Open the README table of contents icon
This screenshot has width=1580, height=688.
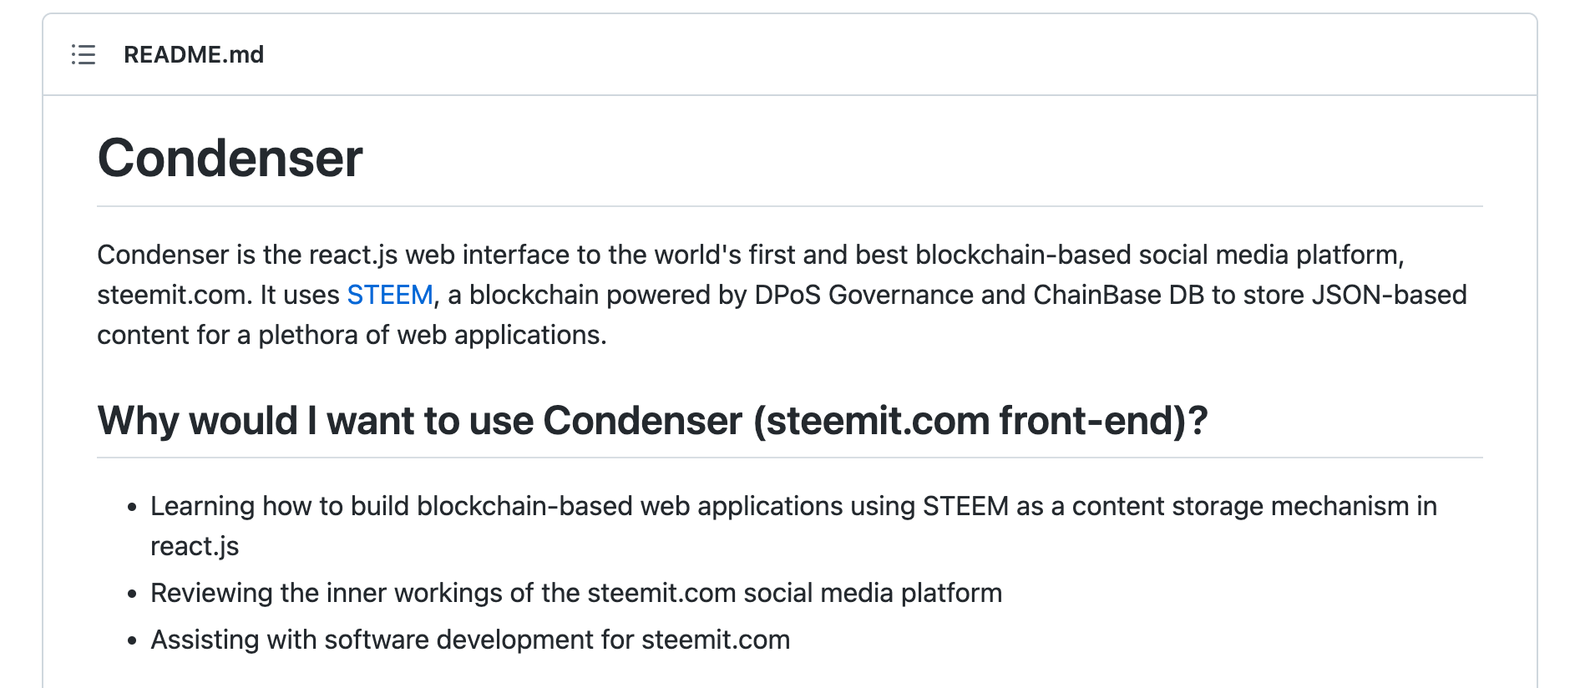pos(84,55)
